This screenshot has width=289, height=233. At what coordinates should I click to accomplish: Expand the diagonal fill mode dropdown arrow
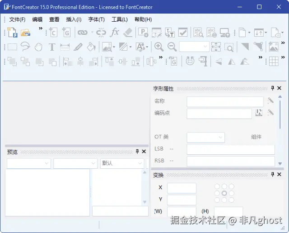point(131,47)
